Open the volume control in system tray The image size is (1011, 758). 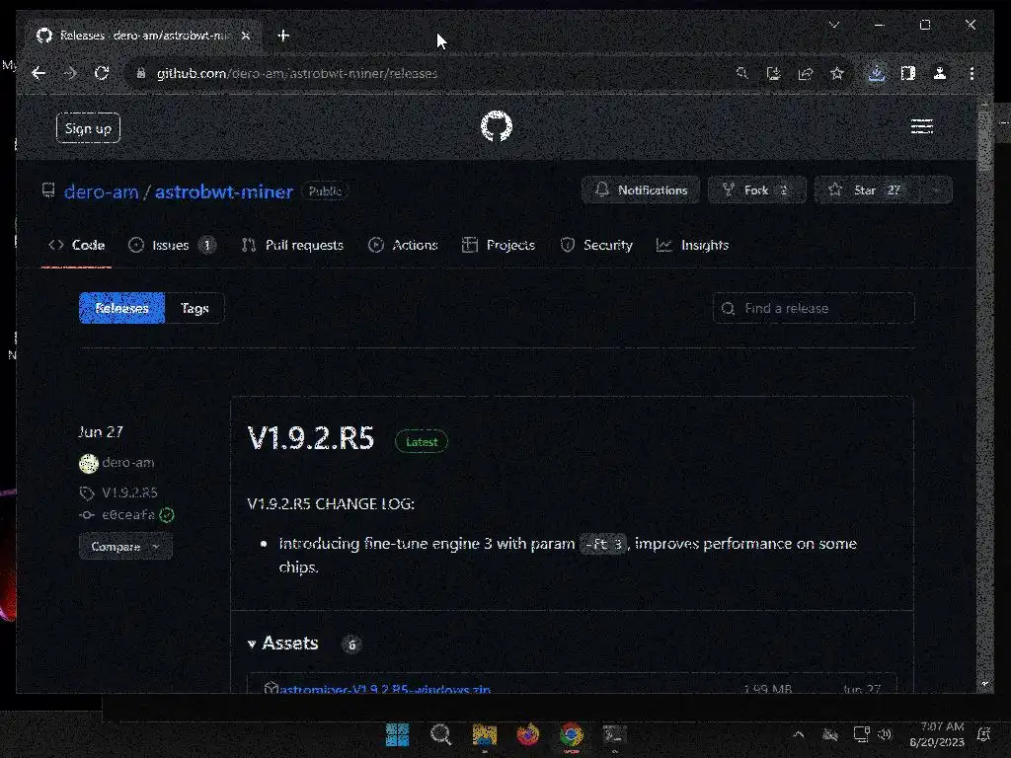[886, 734]
